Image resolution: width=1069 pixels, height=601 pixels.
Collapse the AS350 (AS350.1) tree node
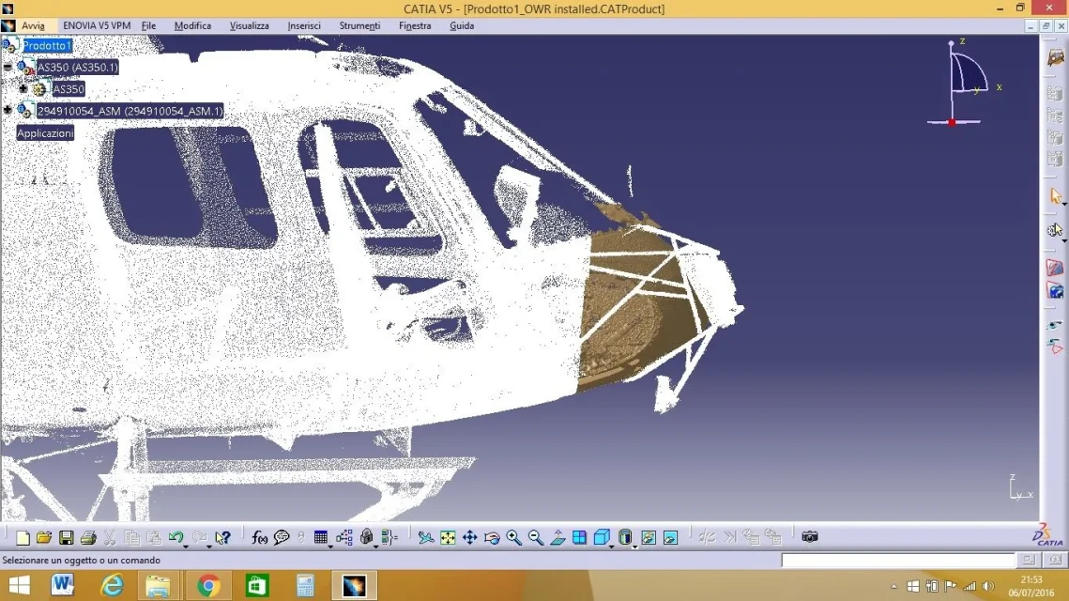tap(8, 68)
